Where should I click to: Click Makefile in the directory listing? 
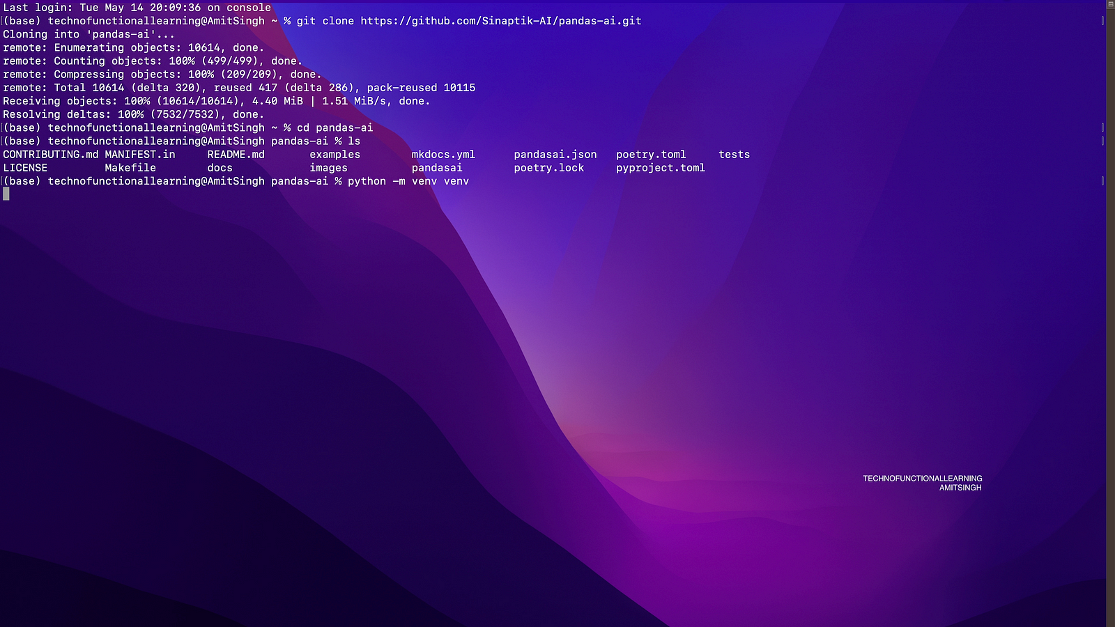click(x=130, y=168)
